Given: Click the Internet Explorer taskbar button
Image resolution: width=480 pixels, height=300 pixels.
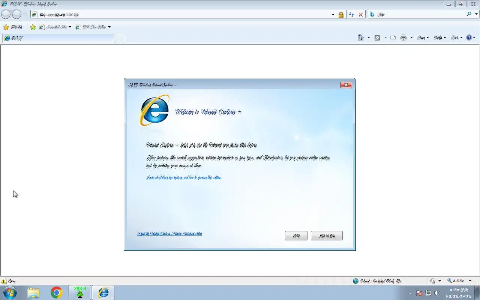Looking at the screenshot, I should tap(103, 292).
